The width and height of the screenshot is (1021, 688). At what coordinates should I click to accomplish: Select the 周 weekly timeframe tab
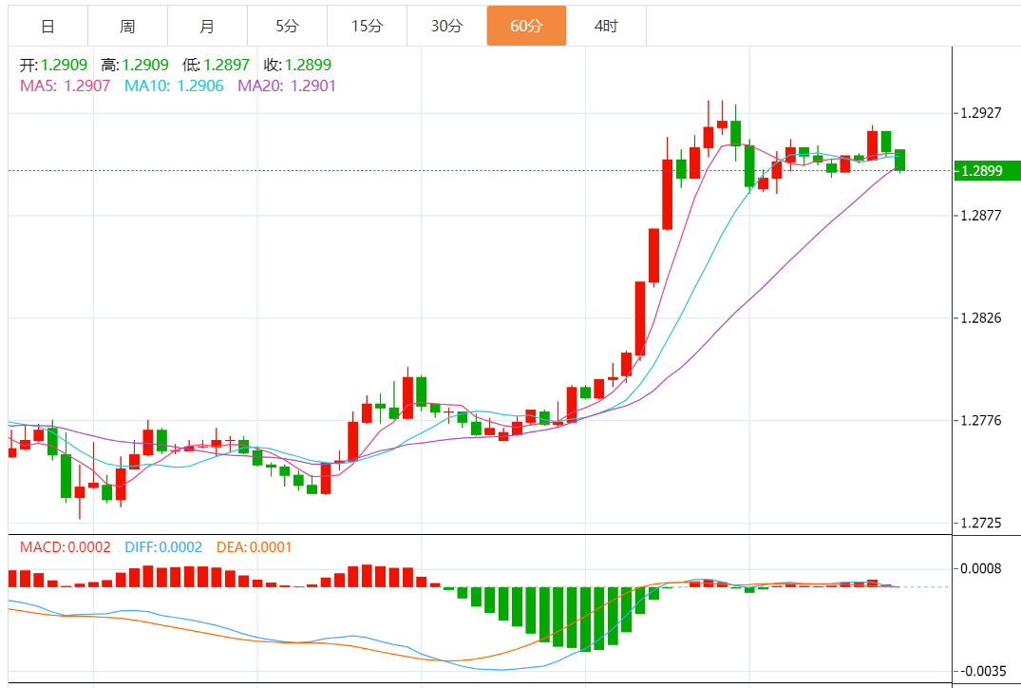click(127, 26)
